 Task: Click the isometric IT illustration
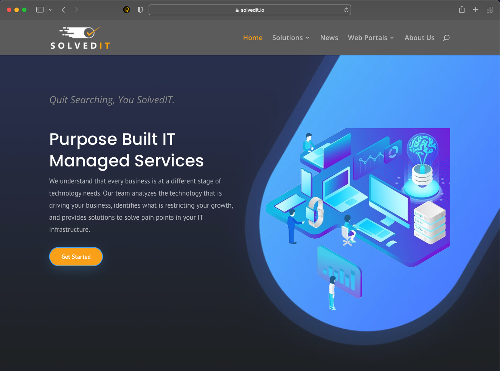pyautogui.click(x=358, y=219)
